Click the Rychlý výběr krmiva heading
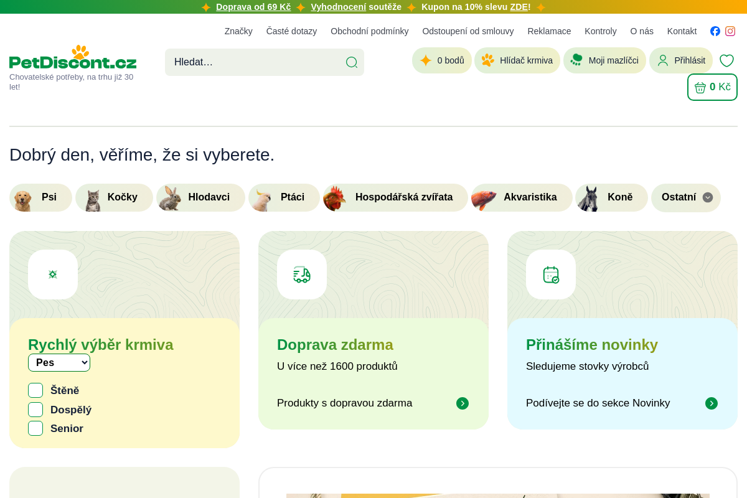 tap(101, 345)
